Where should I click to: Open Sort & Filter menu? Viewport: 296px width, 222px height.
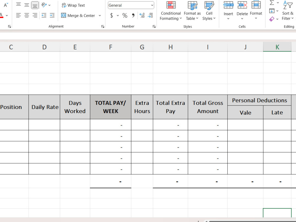[288, 11]
